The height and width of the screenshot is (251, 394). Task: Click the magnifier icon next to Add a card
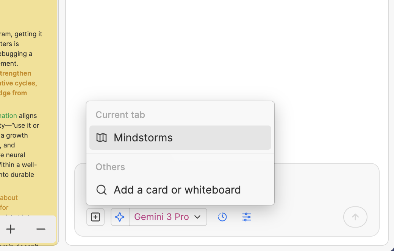tap(101, 189)
